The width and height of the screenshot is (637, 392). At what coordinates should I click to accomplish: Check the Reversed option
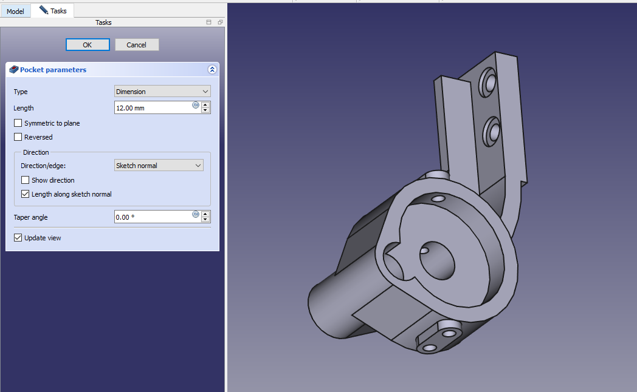click(18, 137)
